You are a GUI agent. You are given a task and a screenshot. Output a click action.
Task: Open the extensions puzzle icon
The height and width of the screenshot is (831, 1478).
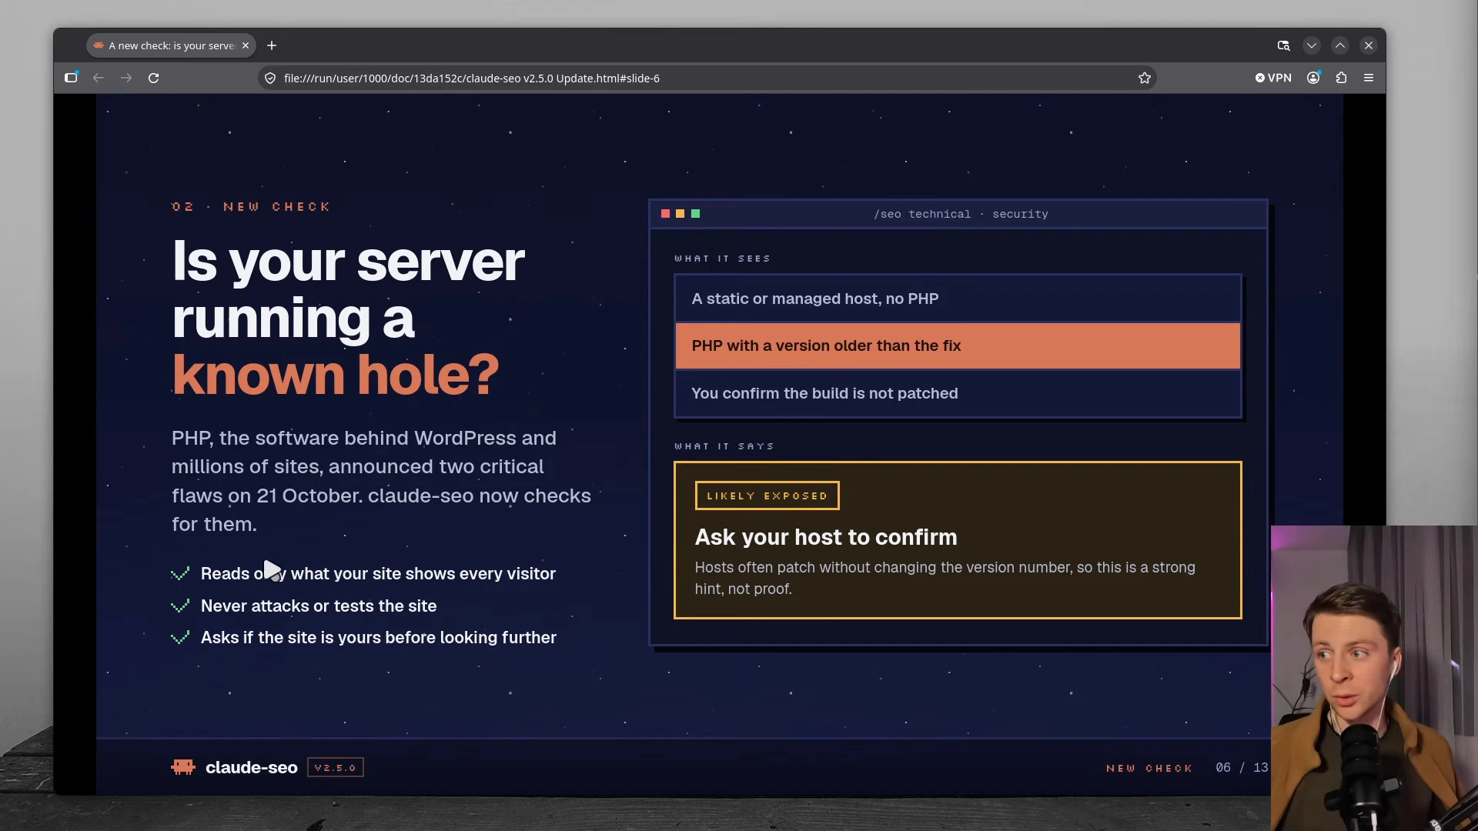coord(1341,78)
